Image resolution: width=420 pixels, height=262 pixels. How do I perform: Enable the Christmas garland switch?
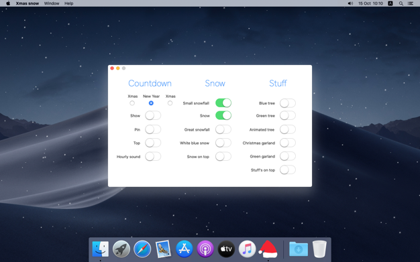[288, 143]
